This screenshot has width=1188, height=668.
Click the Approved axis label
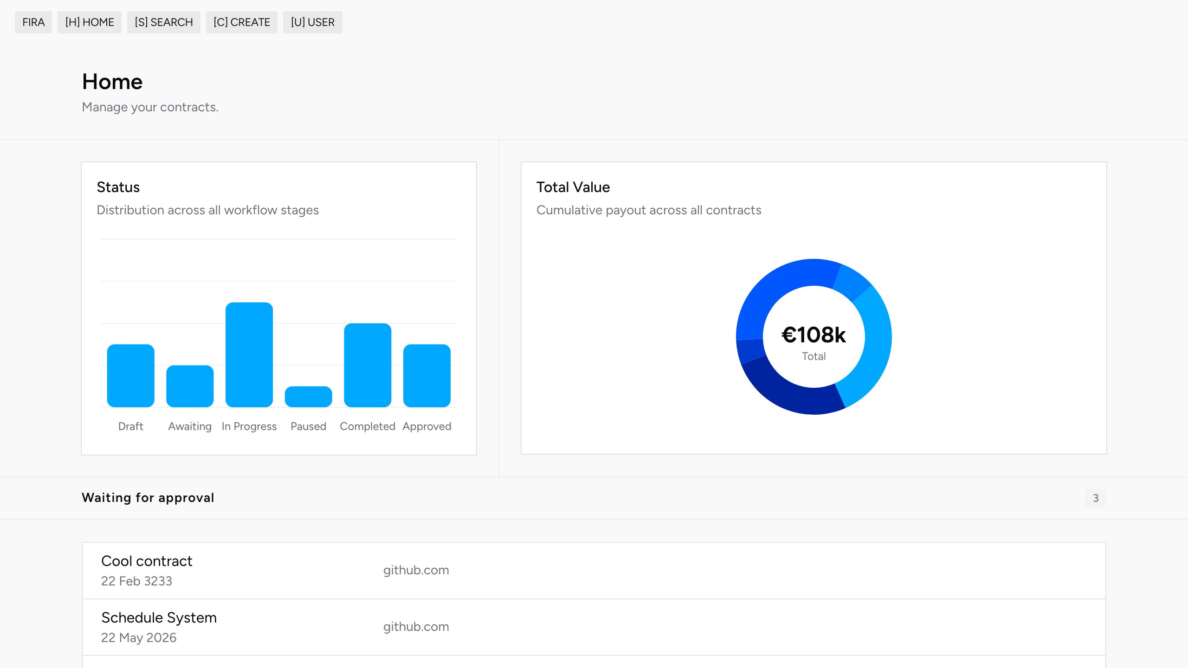coord(427,426)
